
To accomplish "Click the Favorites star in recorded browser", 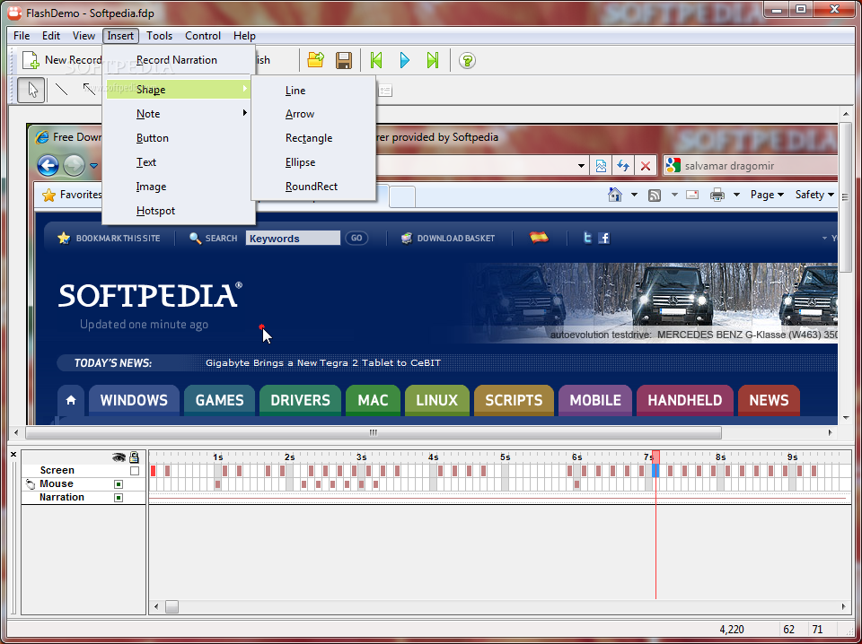I will tap(48, 195).
